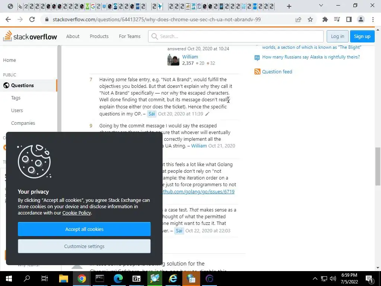Go back to the previous page
The height and width of the screenshot is (286, 381).
8,19
